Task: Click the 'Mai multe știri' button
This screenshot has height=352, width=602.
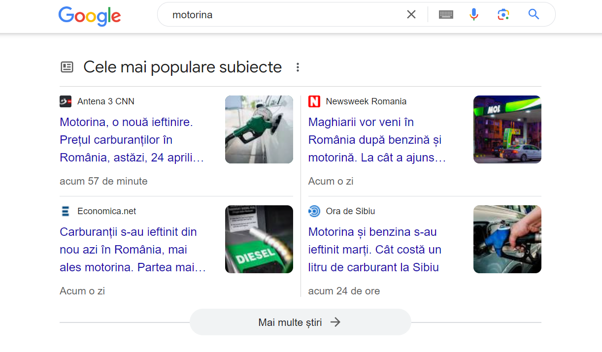Action: tap(301, 322)
